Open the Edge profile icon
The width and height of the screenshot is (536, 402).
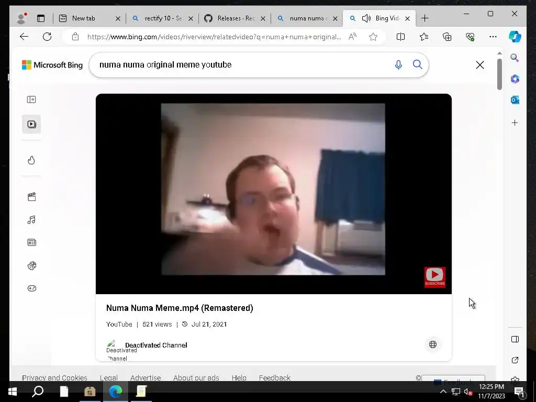point(22,18)
